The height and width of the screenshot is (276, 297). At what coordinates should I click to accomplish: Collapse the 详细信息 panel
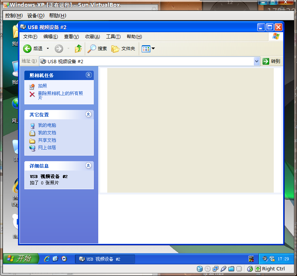(88, 165)
